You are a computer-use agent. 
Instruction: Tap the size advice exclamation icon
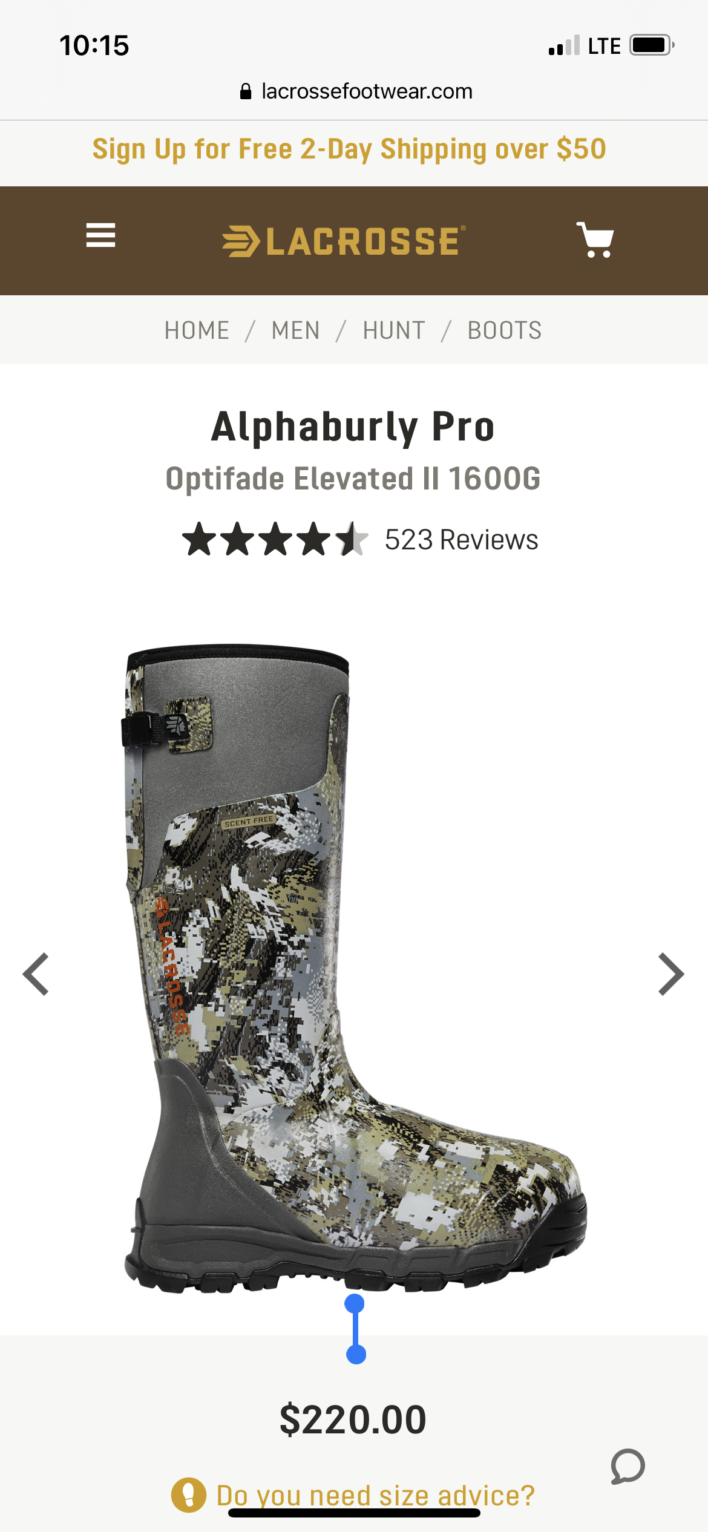coord(189,1495)
